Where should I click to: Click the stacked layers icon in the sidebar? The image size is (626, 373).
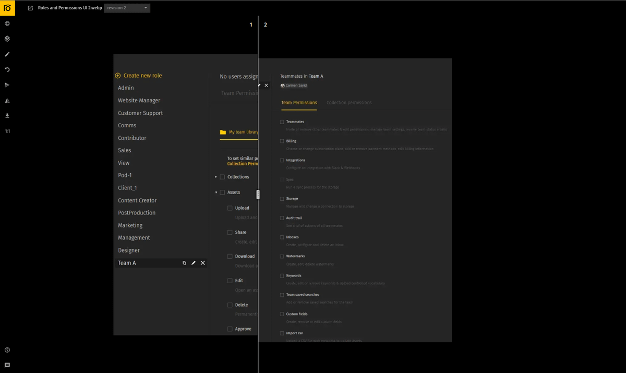7,39
